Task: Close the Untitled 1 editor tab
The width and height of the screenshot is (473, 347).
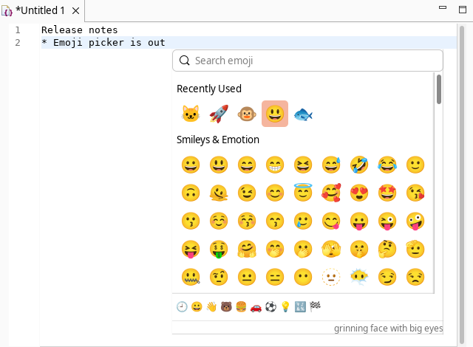Action: [75, 11]
